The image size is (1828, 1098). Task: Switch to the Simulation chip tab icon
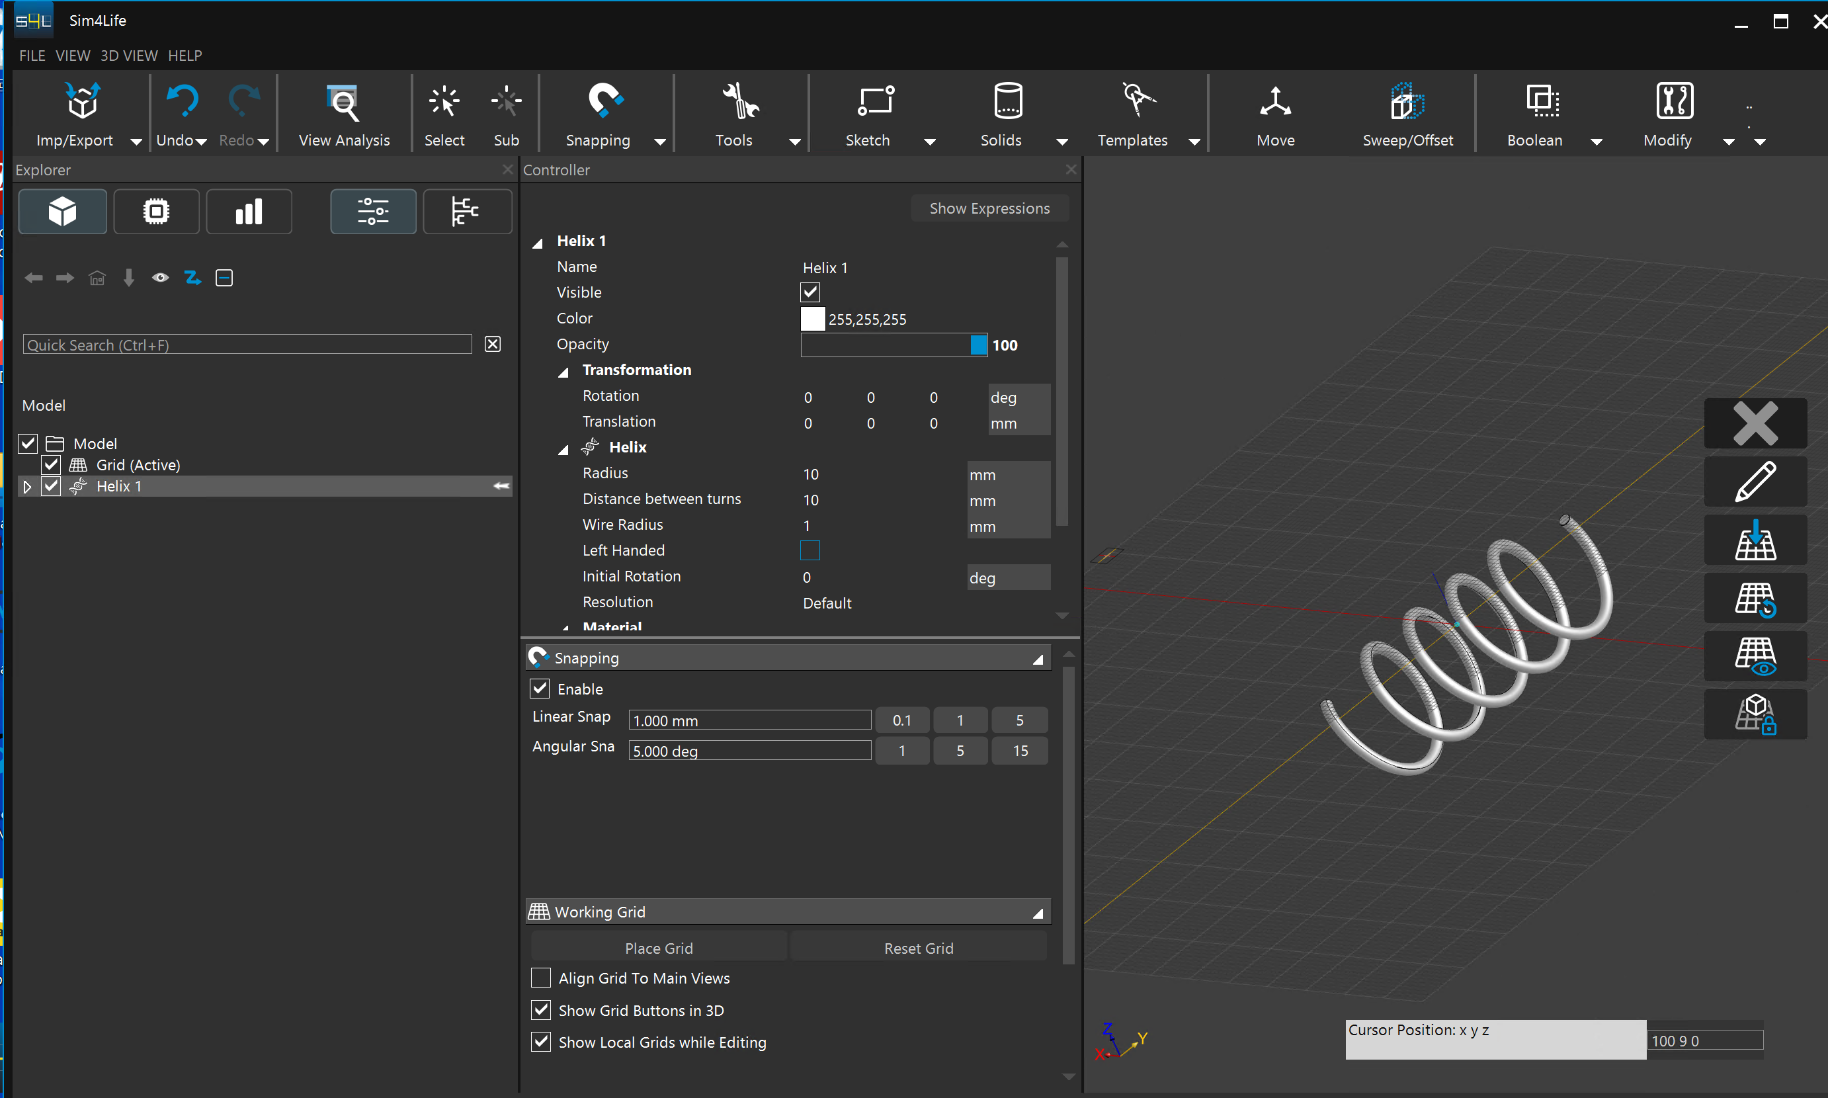[x=156, y=212]
